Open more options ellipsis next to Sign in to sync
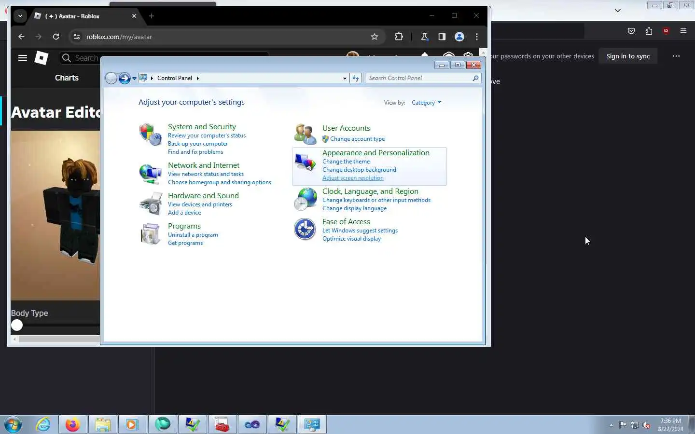695x434 pixels. tap(676, 56)
